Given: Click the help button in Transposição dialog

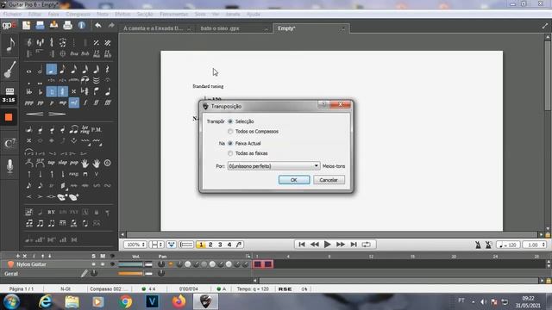Looking at the screenshot, I should [x=323, y=104].
